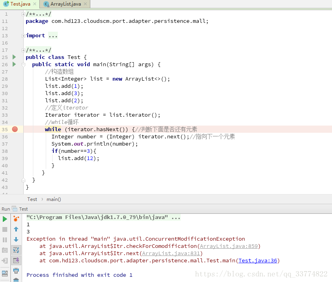The width and height of the screenshot is (332, 282).
Task: Toggle Scroll to End in the console
Action: (16, 260)
